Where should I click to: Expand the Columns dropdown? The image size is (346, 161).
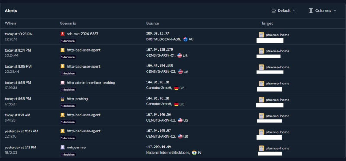[x=322, y=10]
